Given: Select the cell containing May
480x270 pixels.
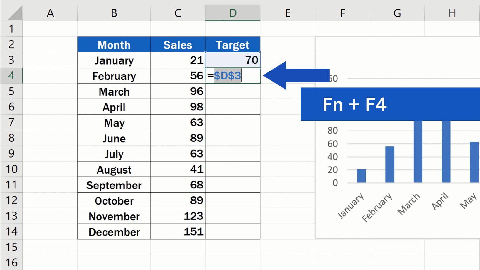Looking at the screenshot, I should click(x=114, y=123).
